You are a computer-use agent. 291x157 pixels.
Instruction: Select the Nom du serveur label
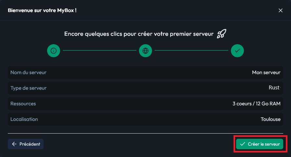(x=28, y=72)
